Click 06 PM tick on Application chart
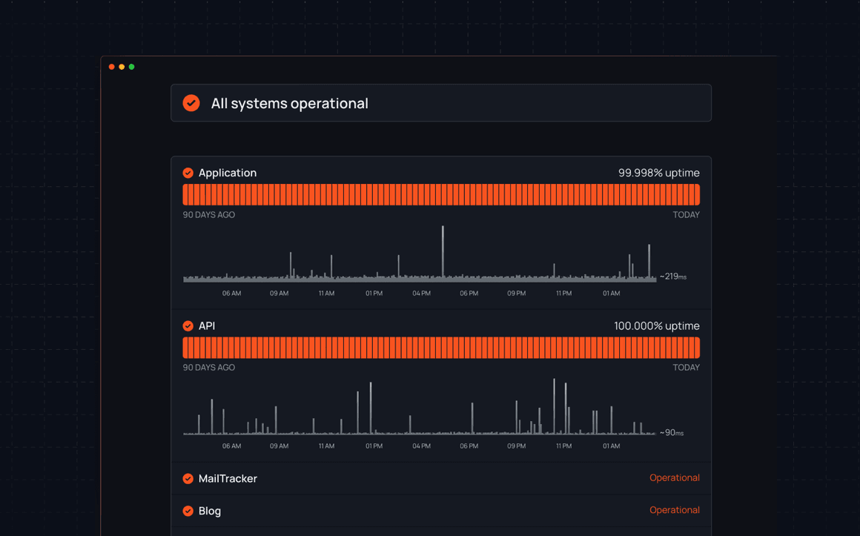Image resolution: width=860 pixels, height=536 pixels. click(469, 294)
